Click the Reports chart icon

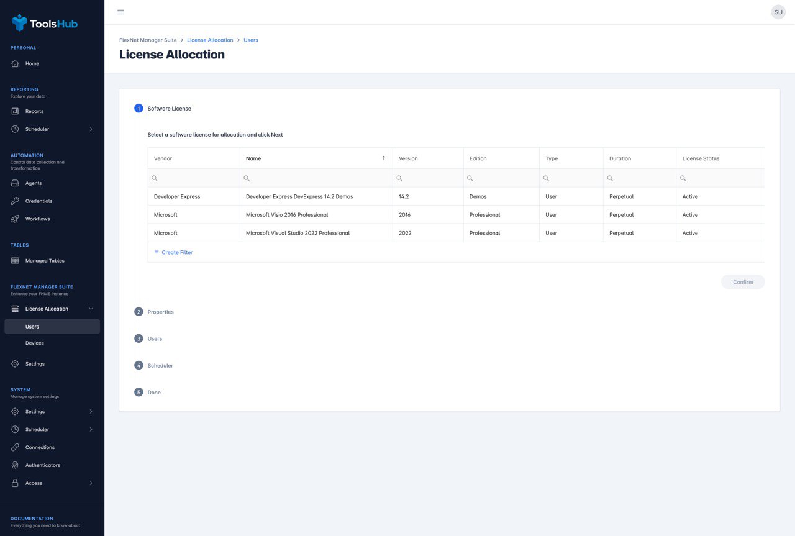(x=15, y=111)
